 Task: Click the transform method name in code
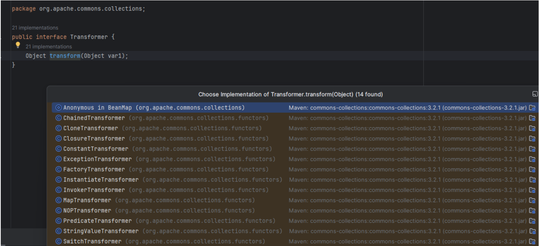pyautogui.click(x=65, y=56)
